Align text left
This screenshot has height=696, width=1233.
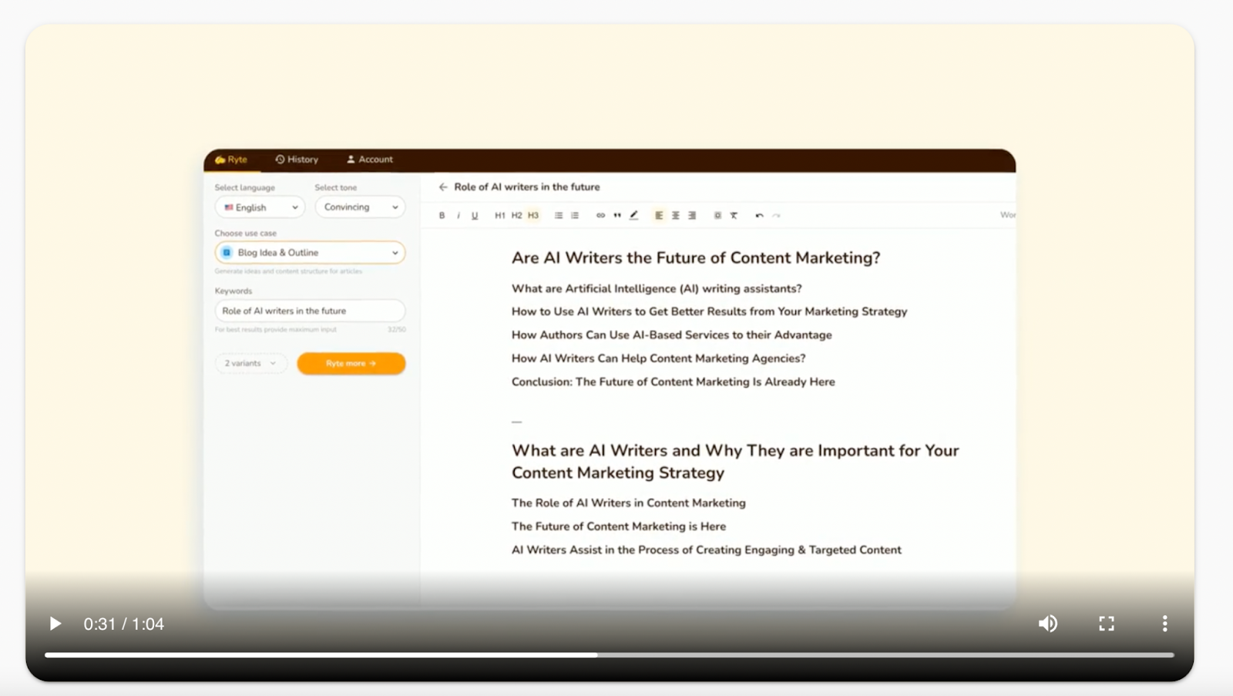[x=659, y=216]
